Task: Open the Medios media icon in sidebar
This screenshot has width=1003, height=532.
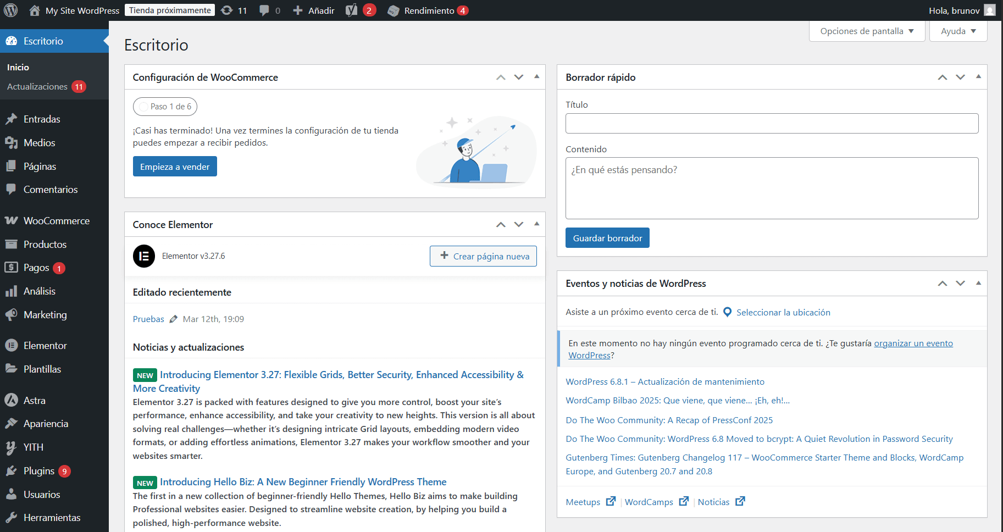Action: [11, 143]
